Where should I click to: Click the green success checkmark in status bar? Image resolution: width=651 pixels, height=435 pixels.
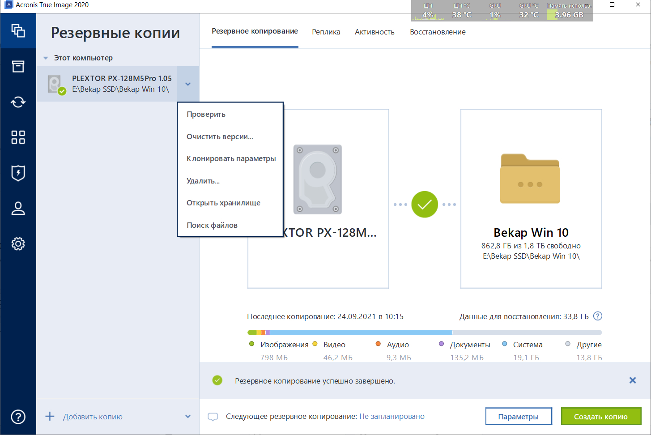(x=217, y=380)
